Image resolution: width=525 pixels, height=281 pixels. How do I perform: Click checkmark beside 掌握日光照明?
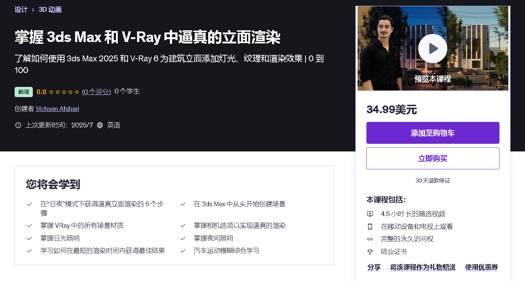click(30, 238)
